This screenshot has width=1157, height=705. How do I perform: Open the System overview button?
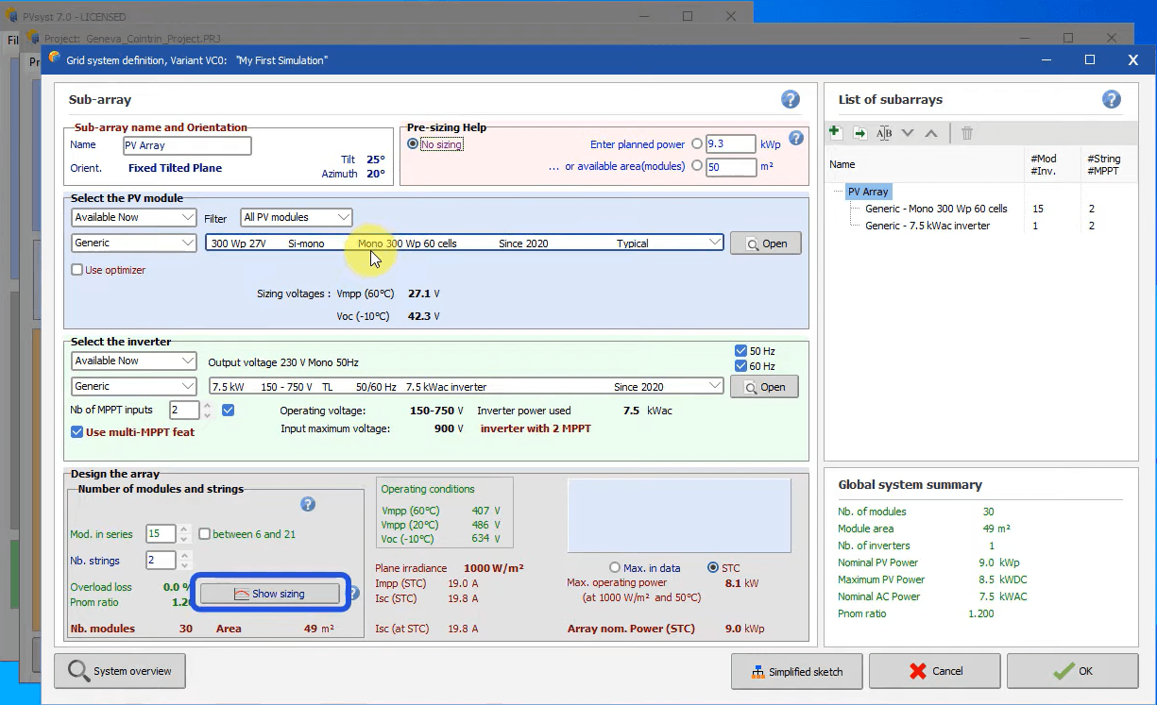tap(120, 671)
